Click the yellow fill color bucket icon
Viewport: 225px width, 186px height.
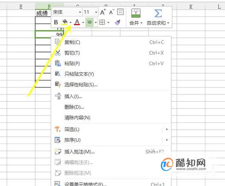[x=64, y=22]
